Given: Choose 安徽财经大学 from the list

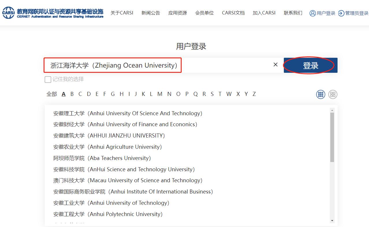Looking at the screenshot, I should [125, 124].
